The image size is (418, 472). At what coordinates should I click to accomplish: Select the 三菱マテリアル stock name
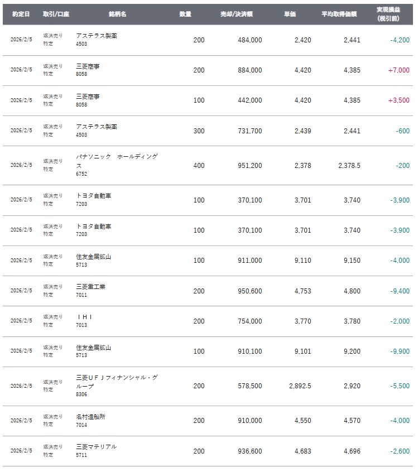point(96,447)
